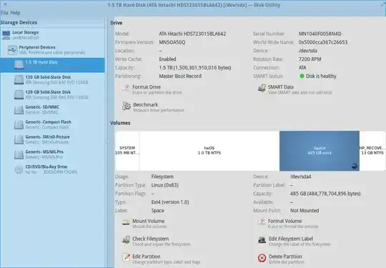This screenshot has height=268, width=386.
Task: Click Delete Partition label
Action: click(285, 257)
